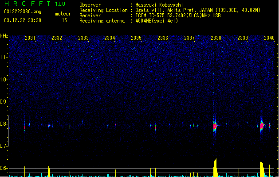Screen dimensions: 279x177
Task: Click the 2335 time marker label
Action: (x=136, y=38)
